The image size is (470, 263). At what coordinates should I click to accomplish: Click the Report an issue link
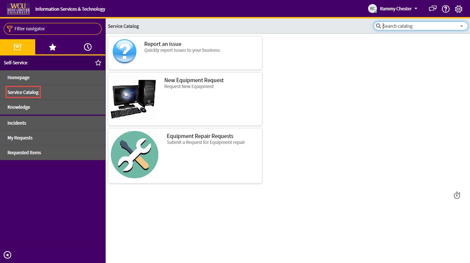click(163, 44)
